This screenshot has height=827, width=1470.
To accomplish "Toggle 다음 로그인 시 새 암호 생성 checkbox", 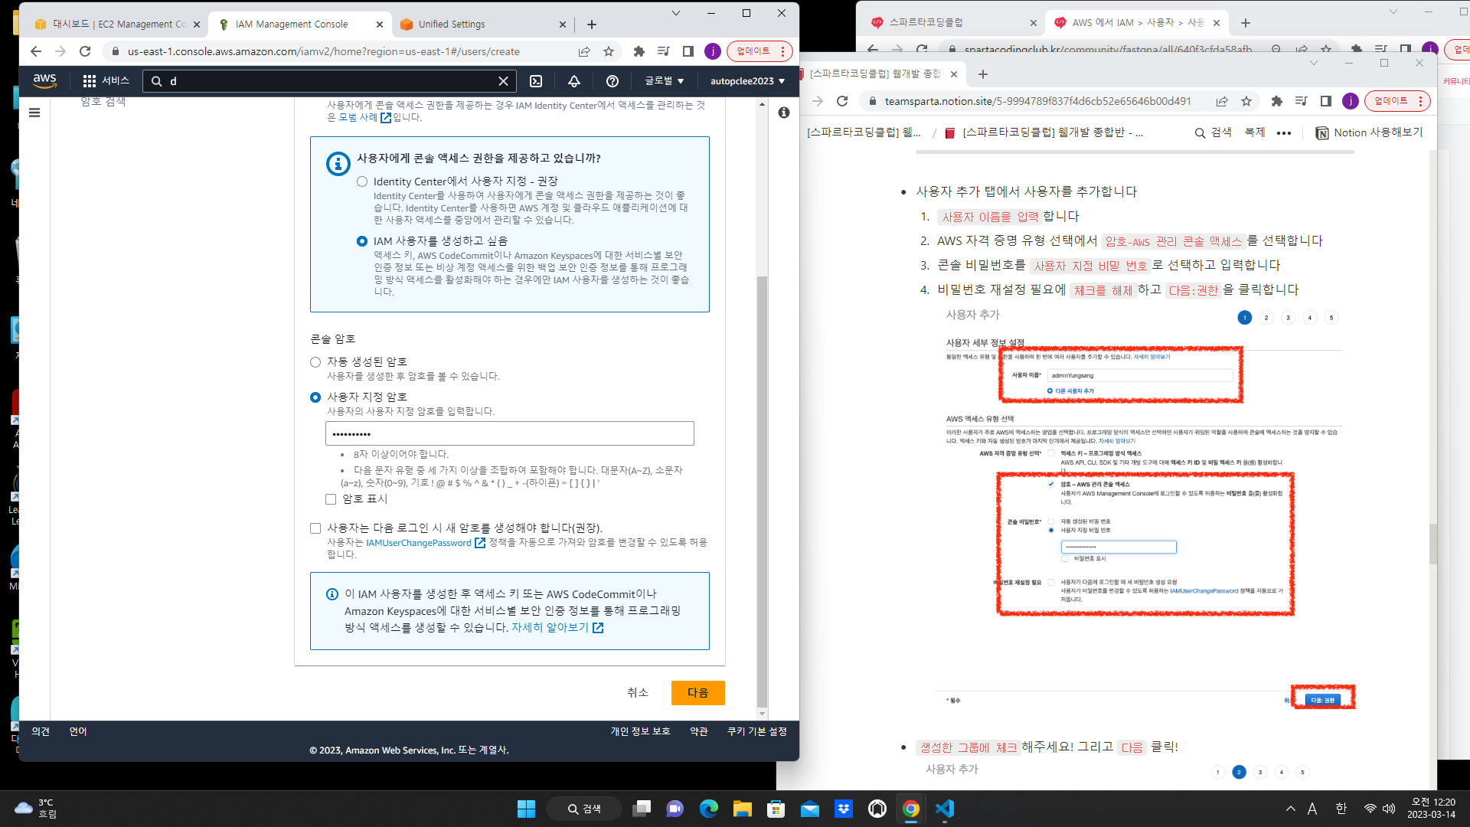I will coord(315,528).
